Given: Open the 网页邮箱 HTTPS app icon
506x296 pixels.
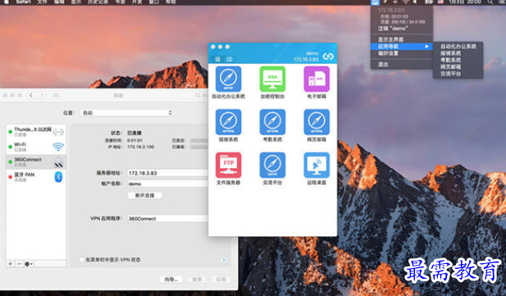Looking at the screenshot, I should pyautogui.click(x=317, y=122).
